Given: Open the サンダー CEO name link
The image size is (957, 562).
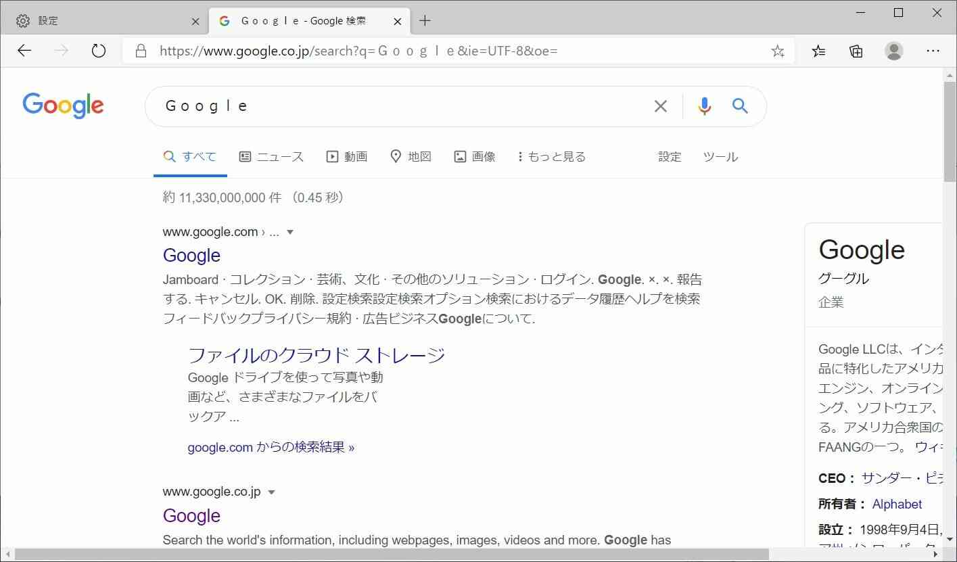Looking at the screenshot, I should pos(902,478).
